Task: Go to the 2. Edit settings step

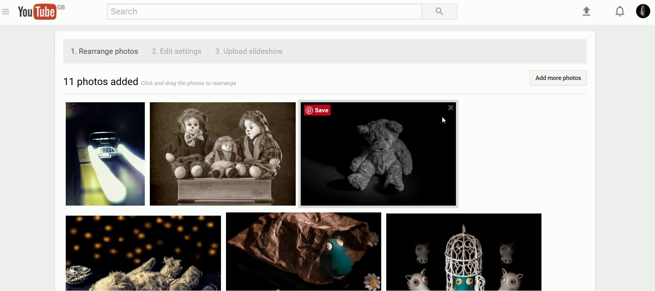Action: click(176, 51)
